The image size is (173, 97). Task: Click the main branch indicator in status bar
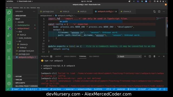(15, 89)
